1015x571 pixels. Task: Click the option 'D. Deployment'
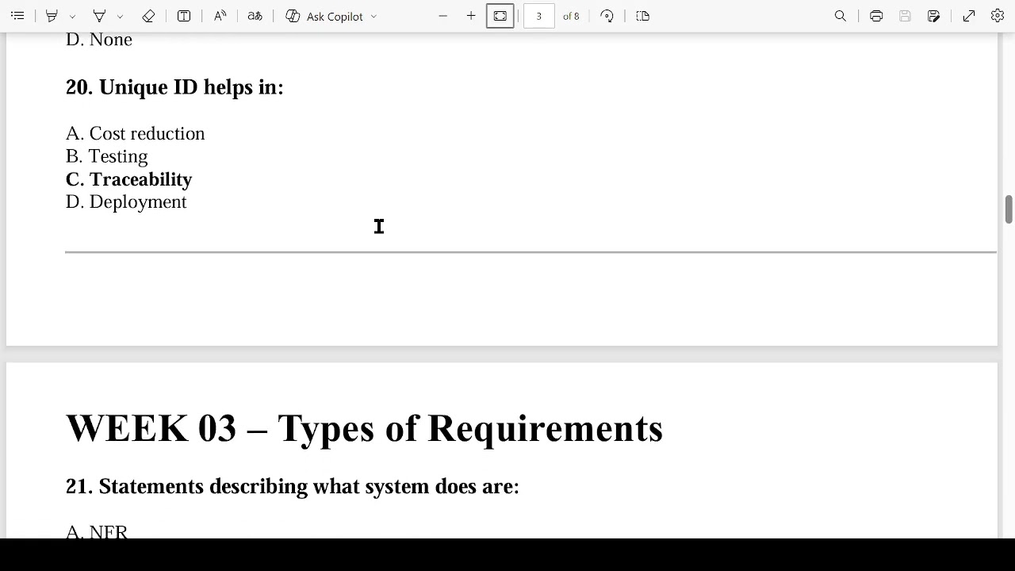[x=126, y=202]
